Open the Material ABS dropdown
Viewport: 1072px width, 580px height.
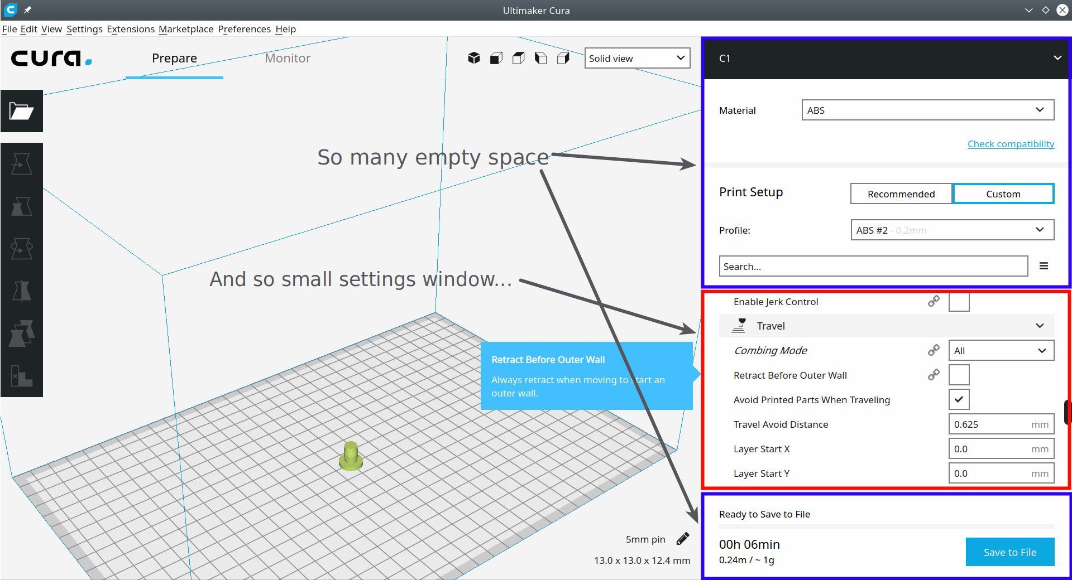pos(928,110)
